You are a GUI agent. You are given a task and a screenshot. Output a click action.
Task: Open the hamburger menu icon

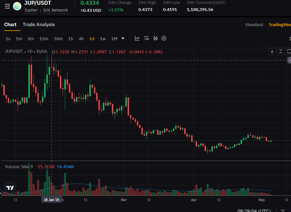[7, 6]
